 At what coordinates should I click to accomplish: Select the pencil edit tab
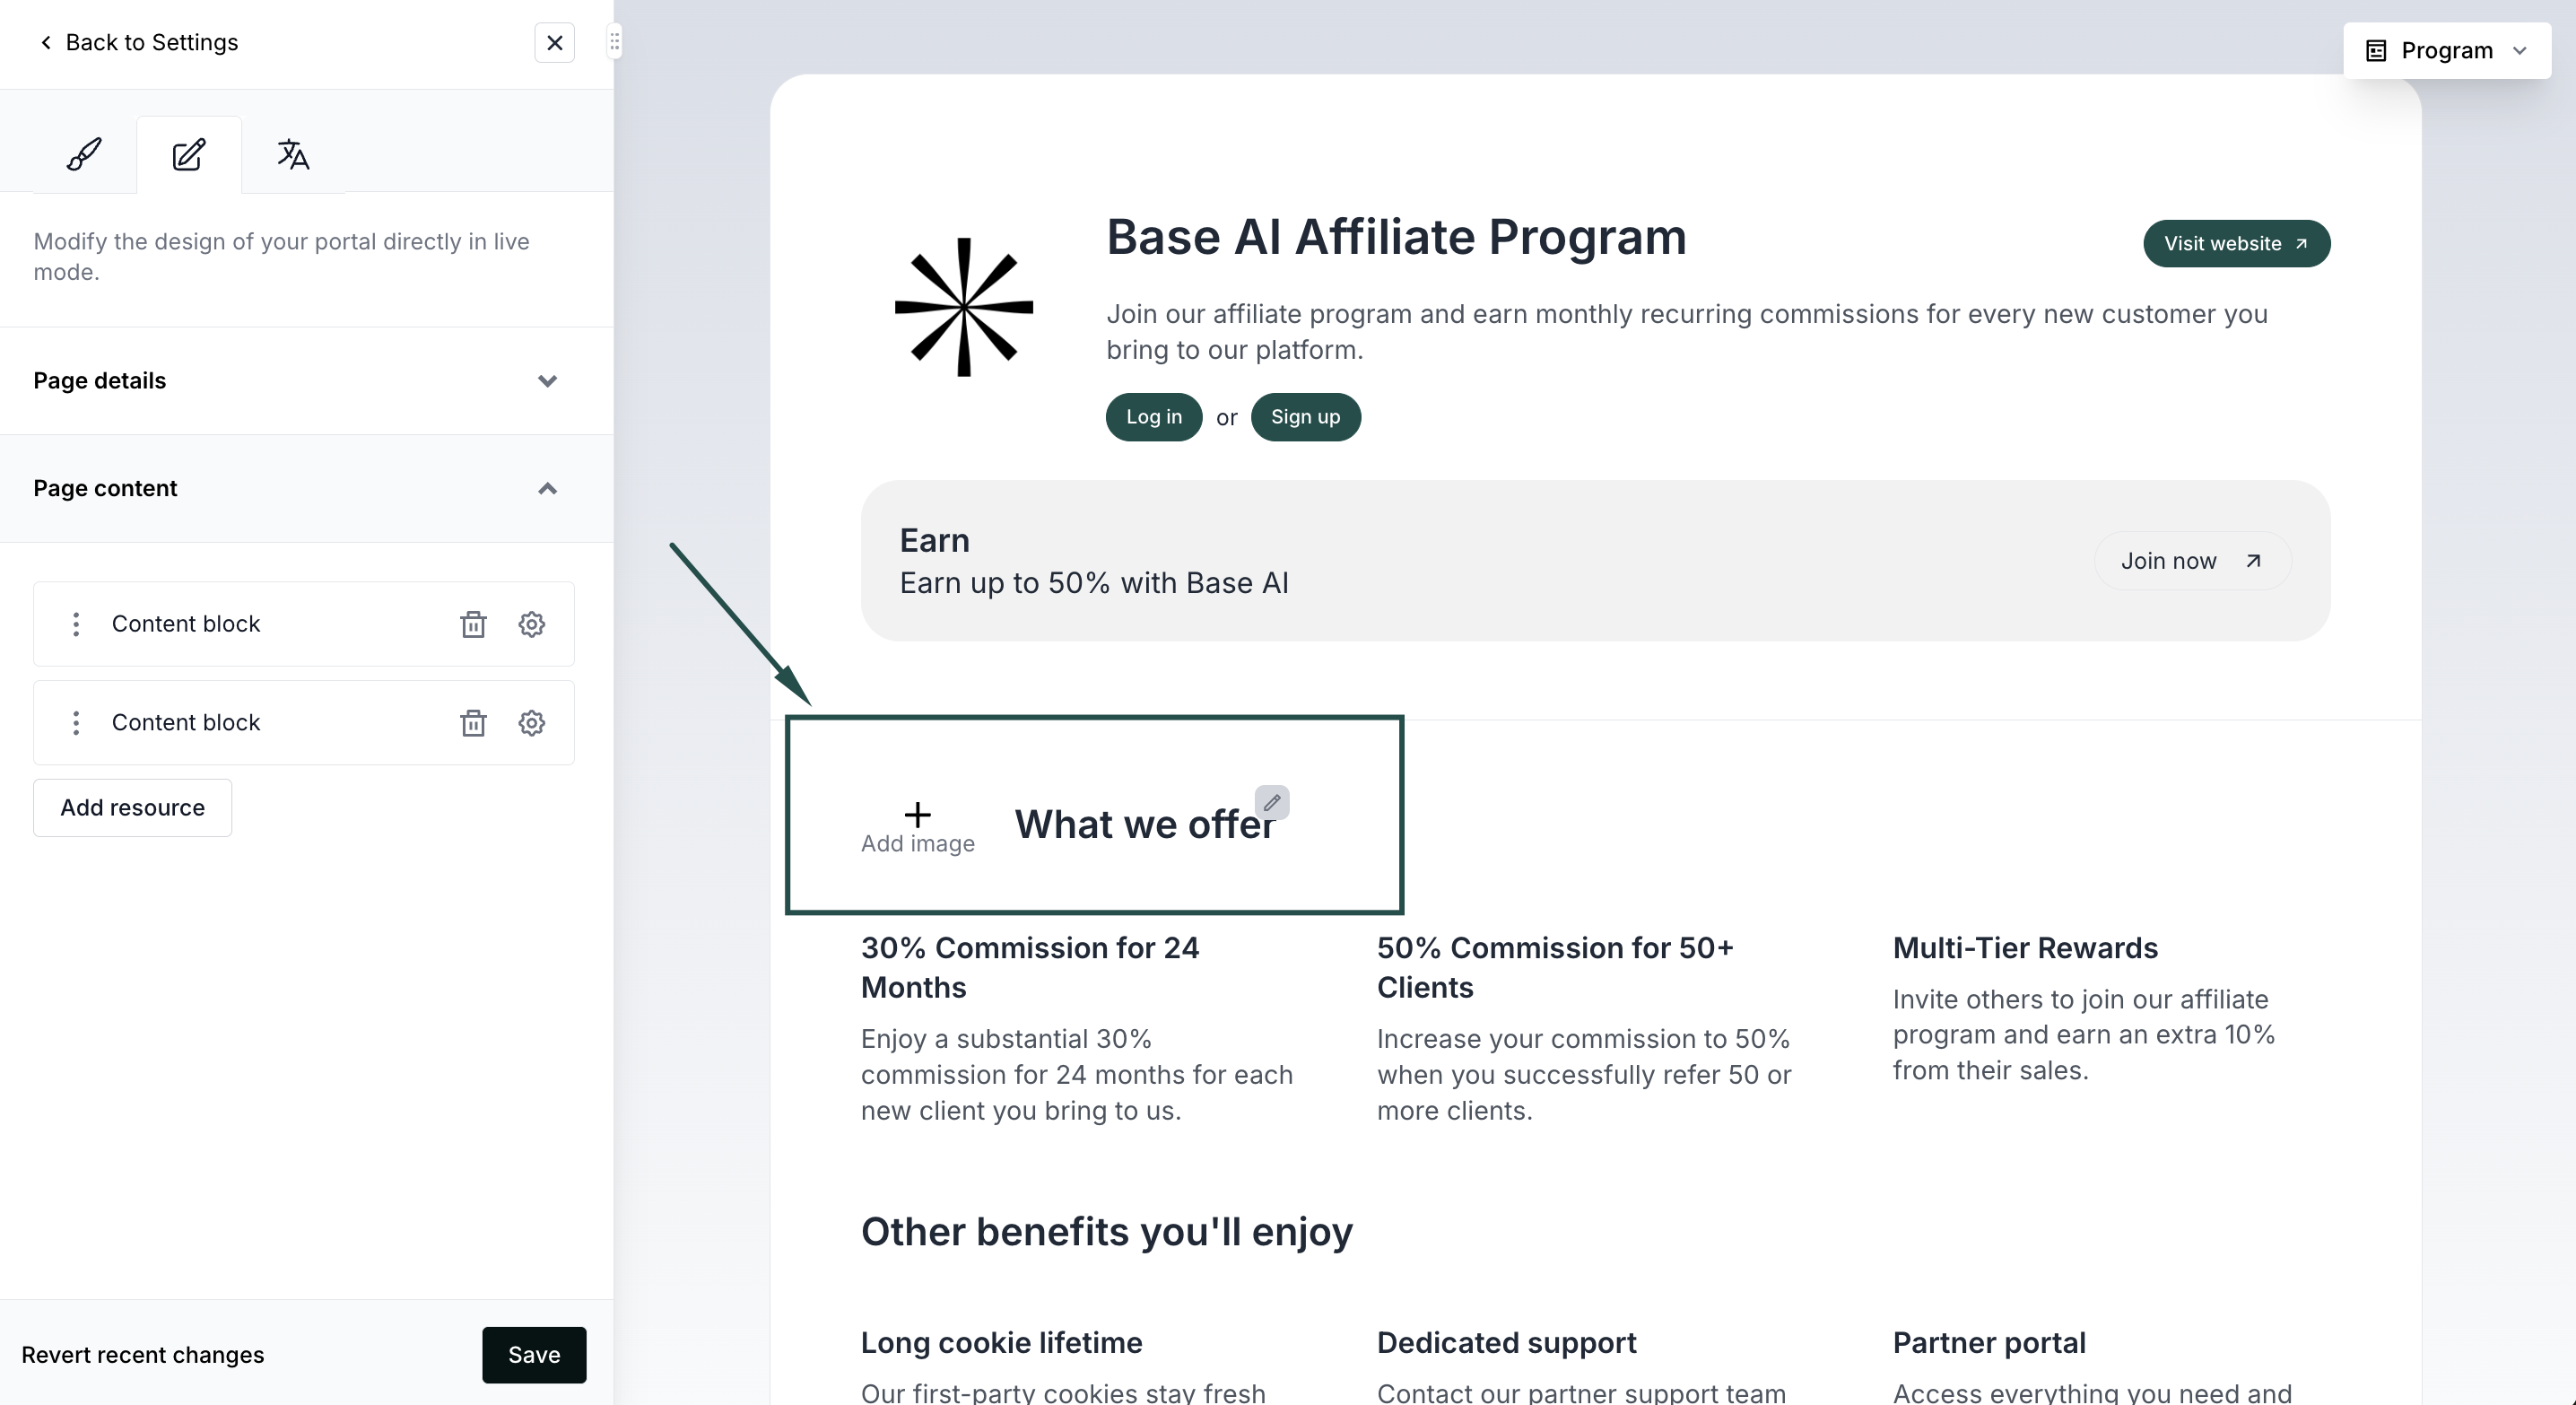coord(189,154)
